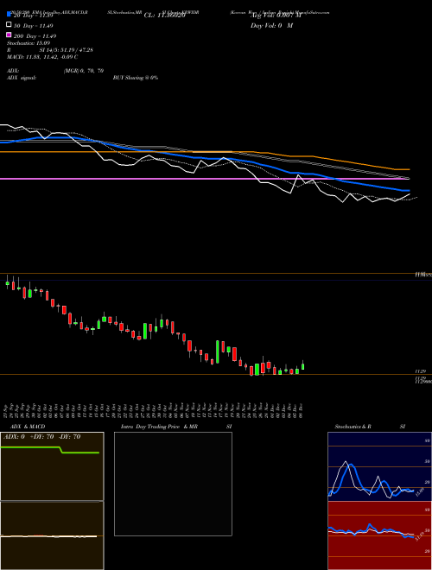Select the '50 Day = 11.49' label
This screenshot has height=570, width=432.
[x=34, y=26]
